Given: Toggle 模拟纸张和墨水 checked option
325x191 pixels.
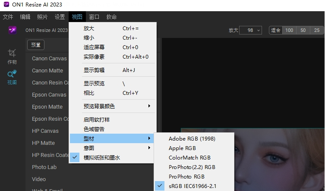Looking at the screenshot, I should (102, 158).
